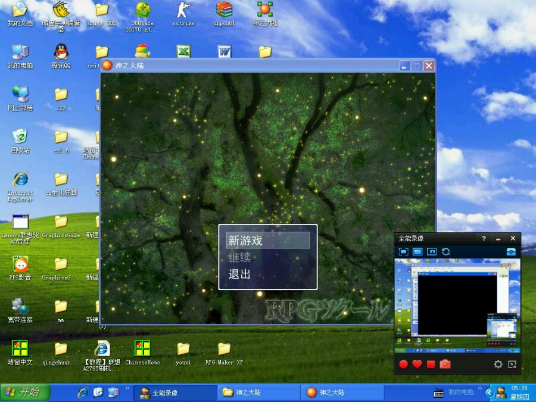Open the blue toolbox icon in 全能录像
The height and width of the screenshot is (402, 536).
(511, 252)
